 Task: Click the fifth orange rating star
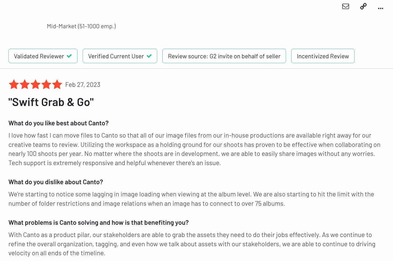tap(57, 84)
